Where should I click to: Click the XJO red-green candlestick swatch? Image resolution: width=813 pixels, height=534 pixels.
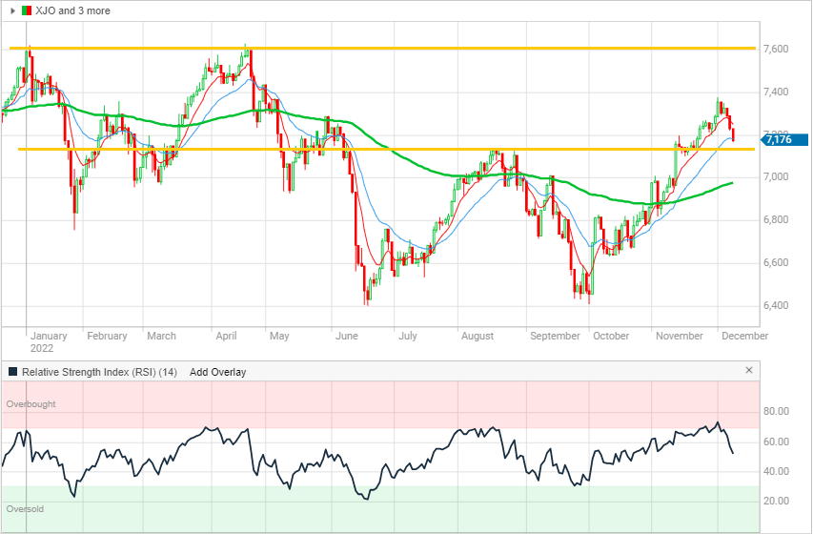click(x=26, y=10)
